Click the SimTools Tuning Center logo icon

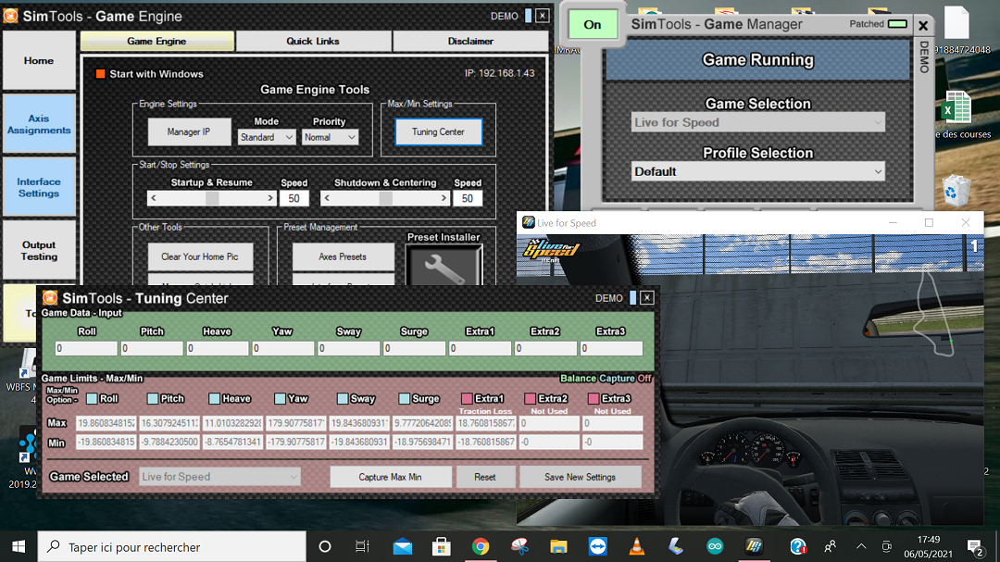click(50, 298)
